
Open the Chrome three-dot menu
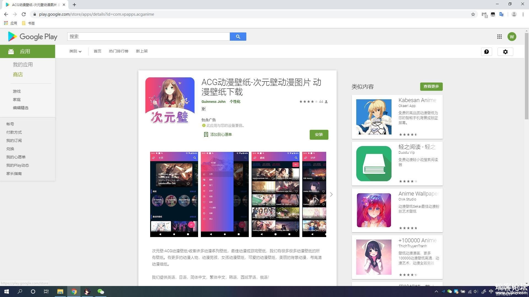[x=523, y=14]
